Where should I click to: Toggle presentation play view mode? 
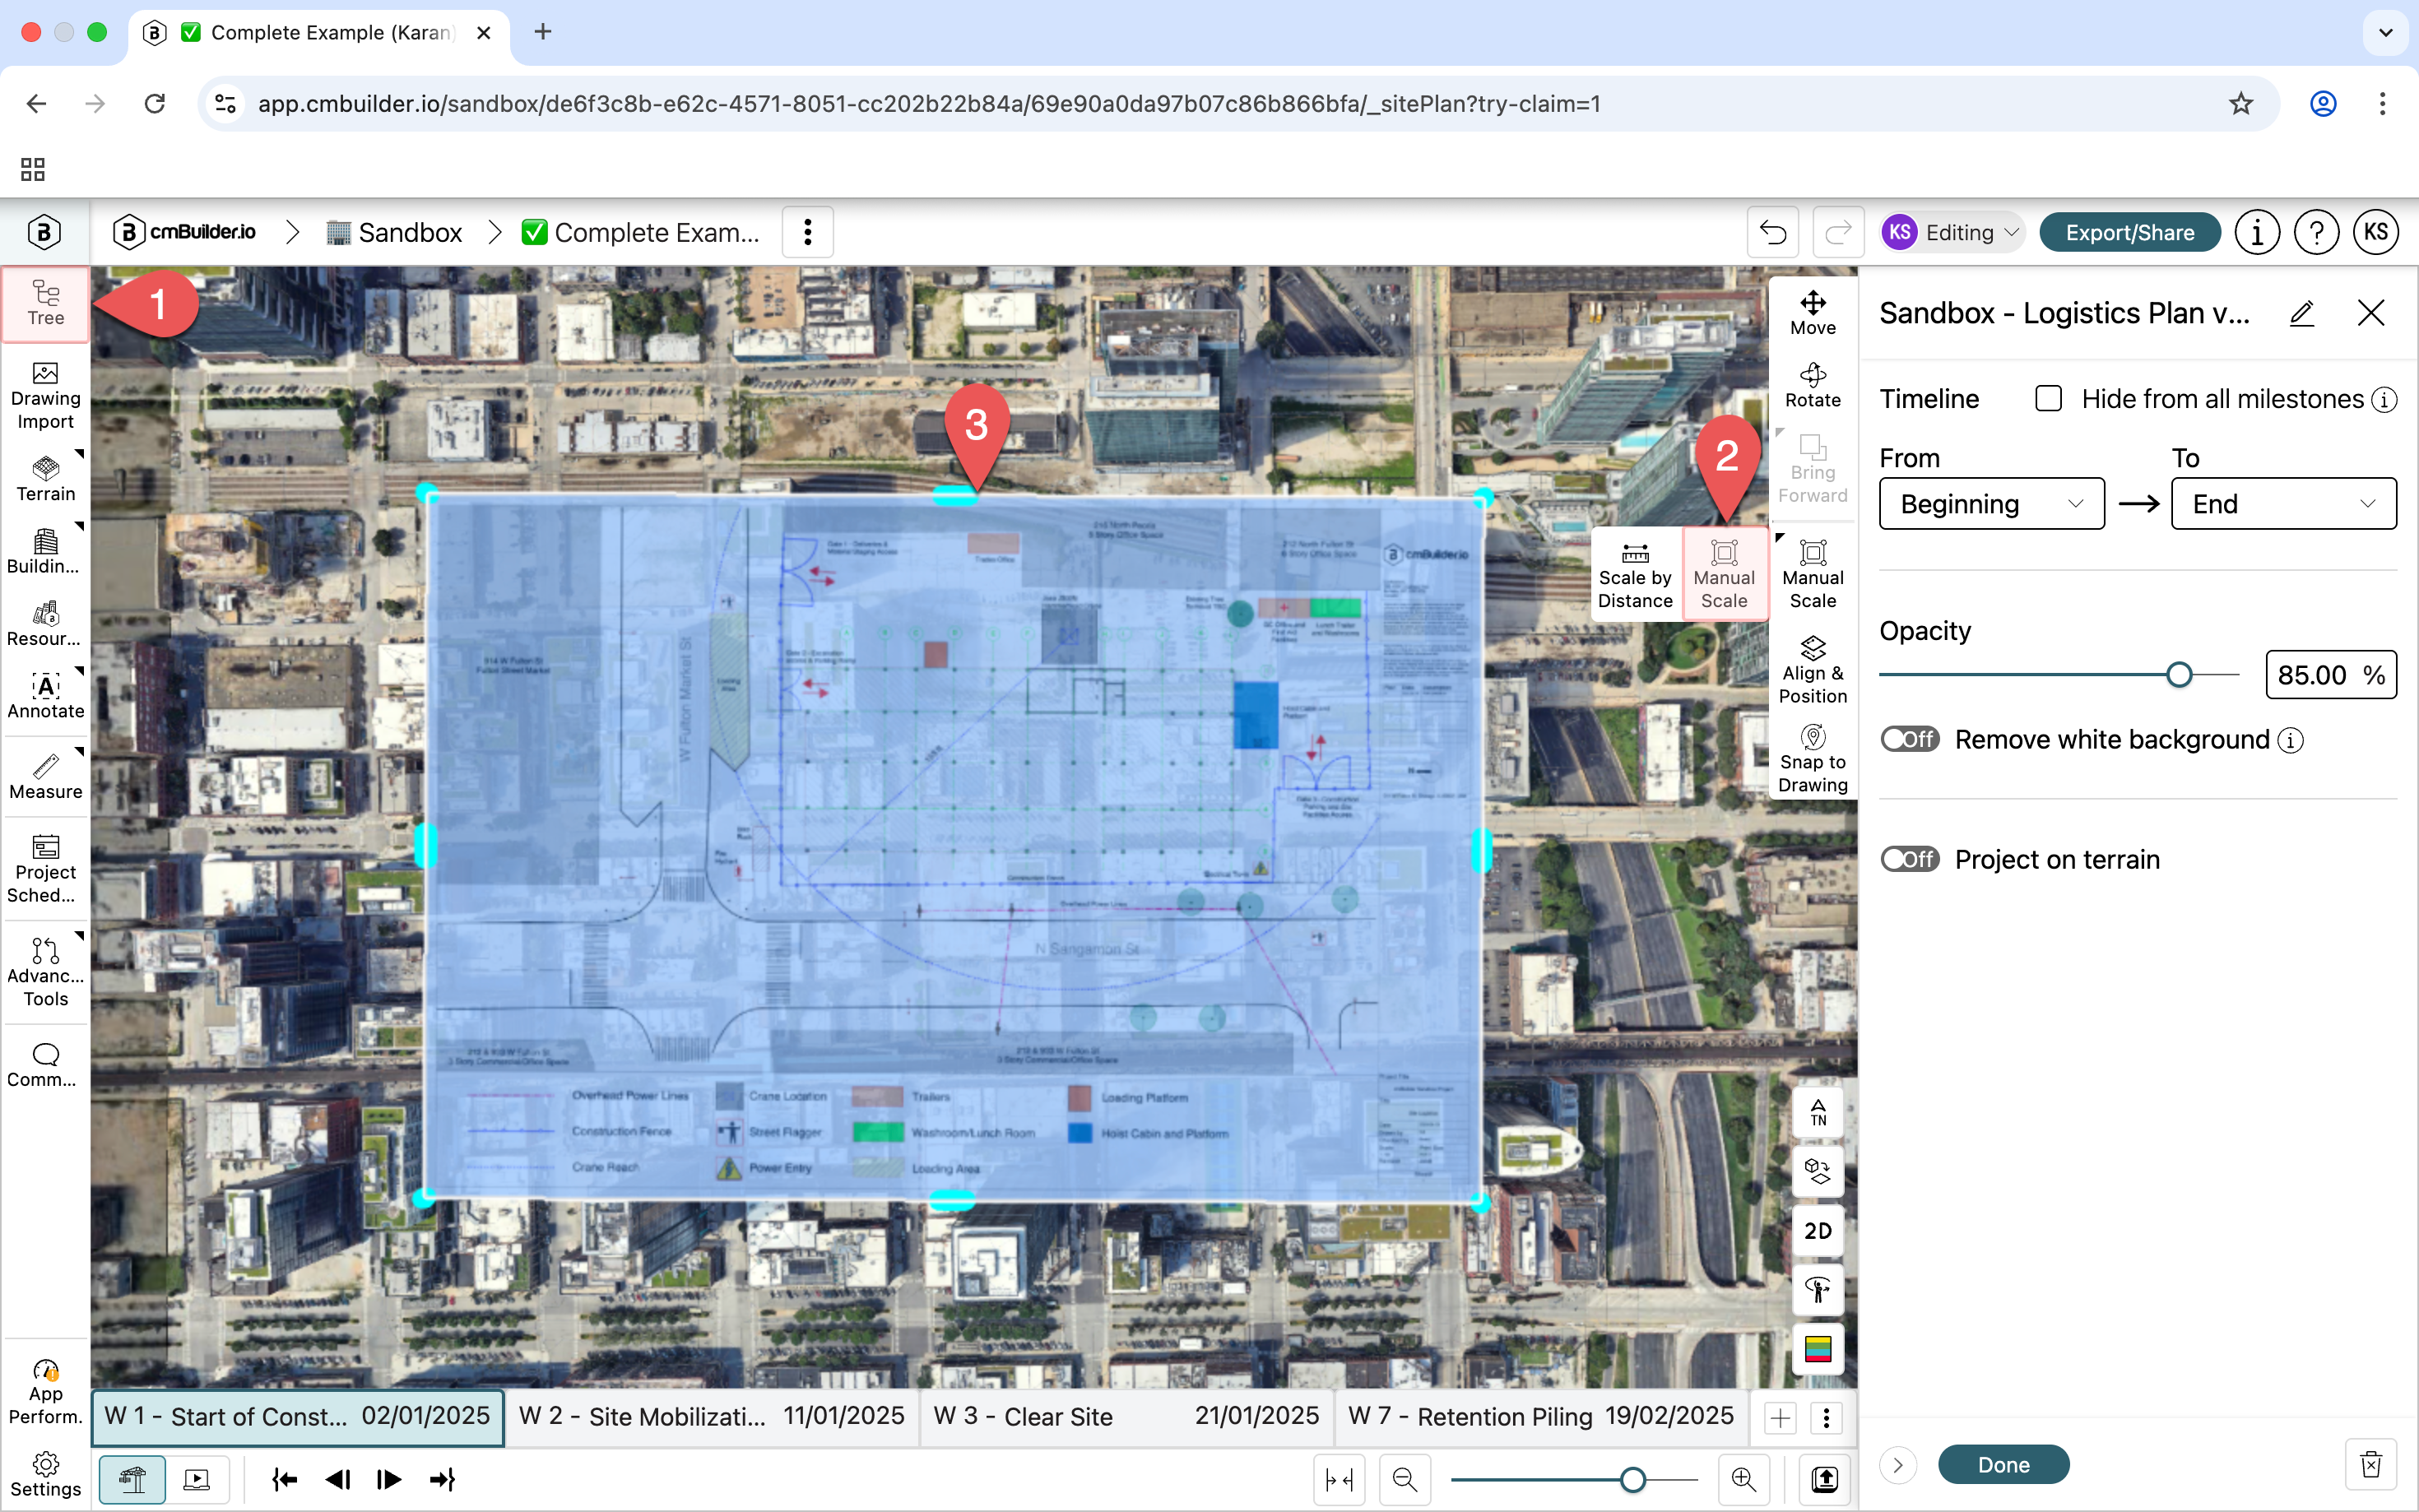tap(197, 1478)
